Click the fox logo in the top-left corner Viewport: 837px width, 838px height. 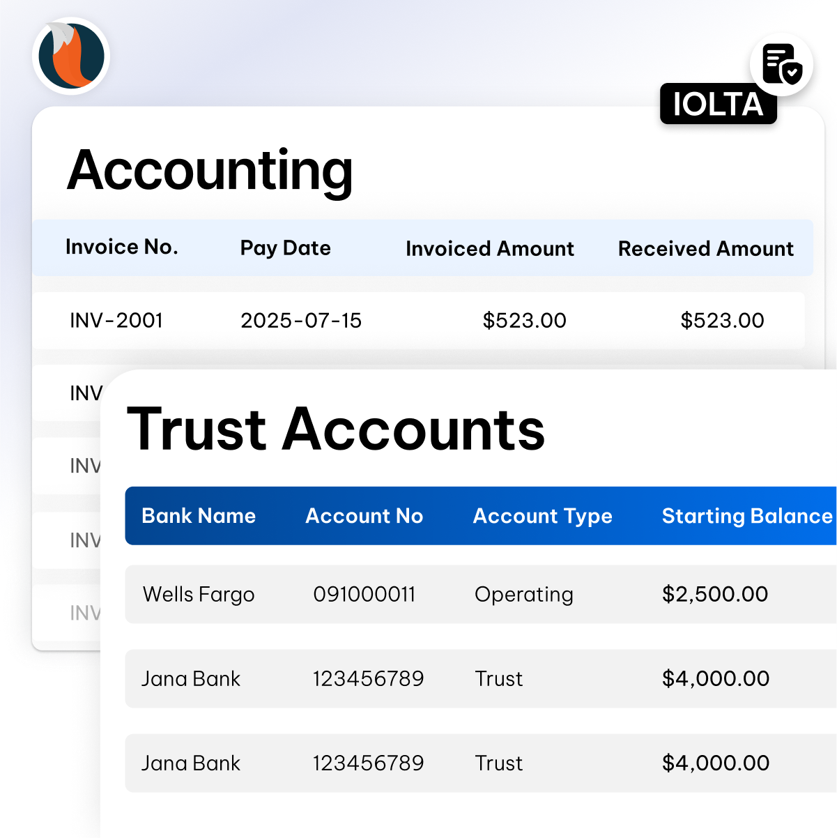(70, 56)
